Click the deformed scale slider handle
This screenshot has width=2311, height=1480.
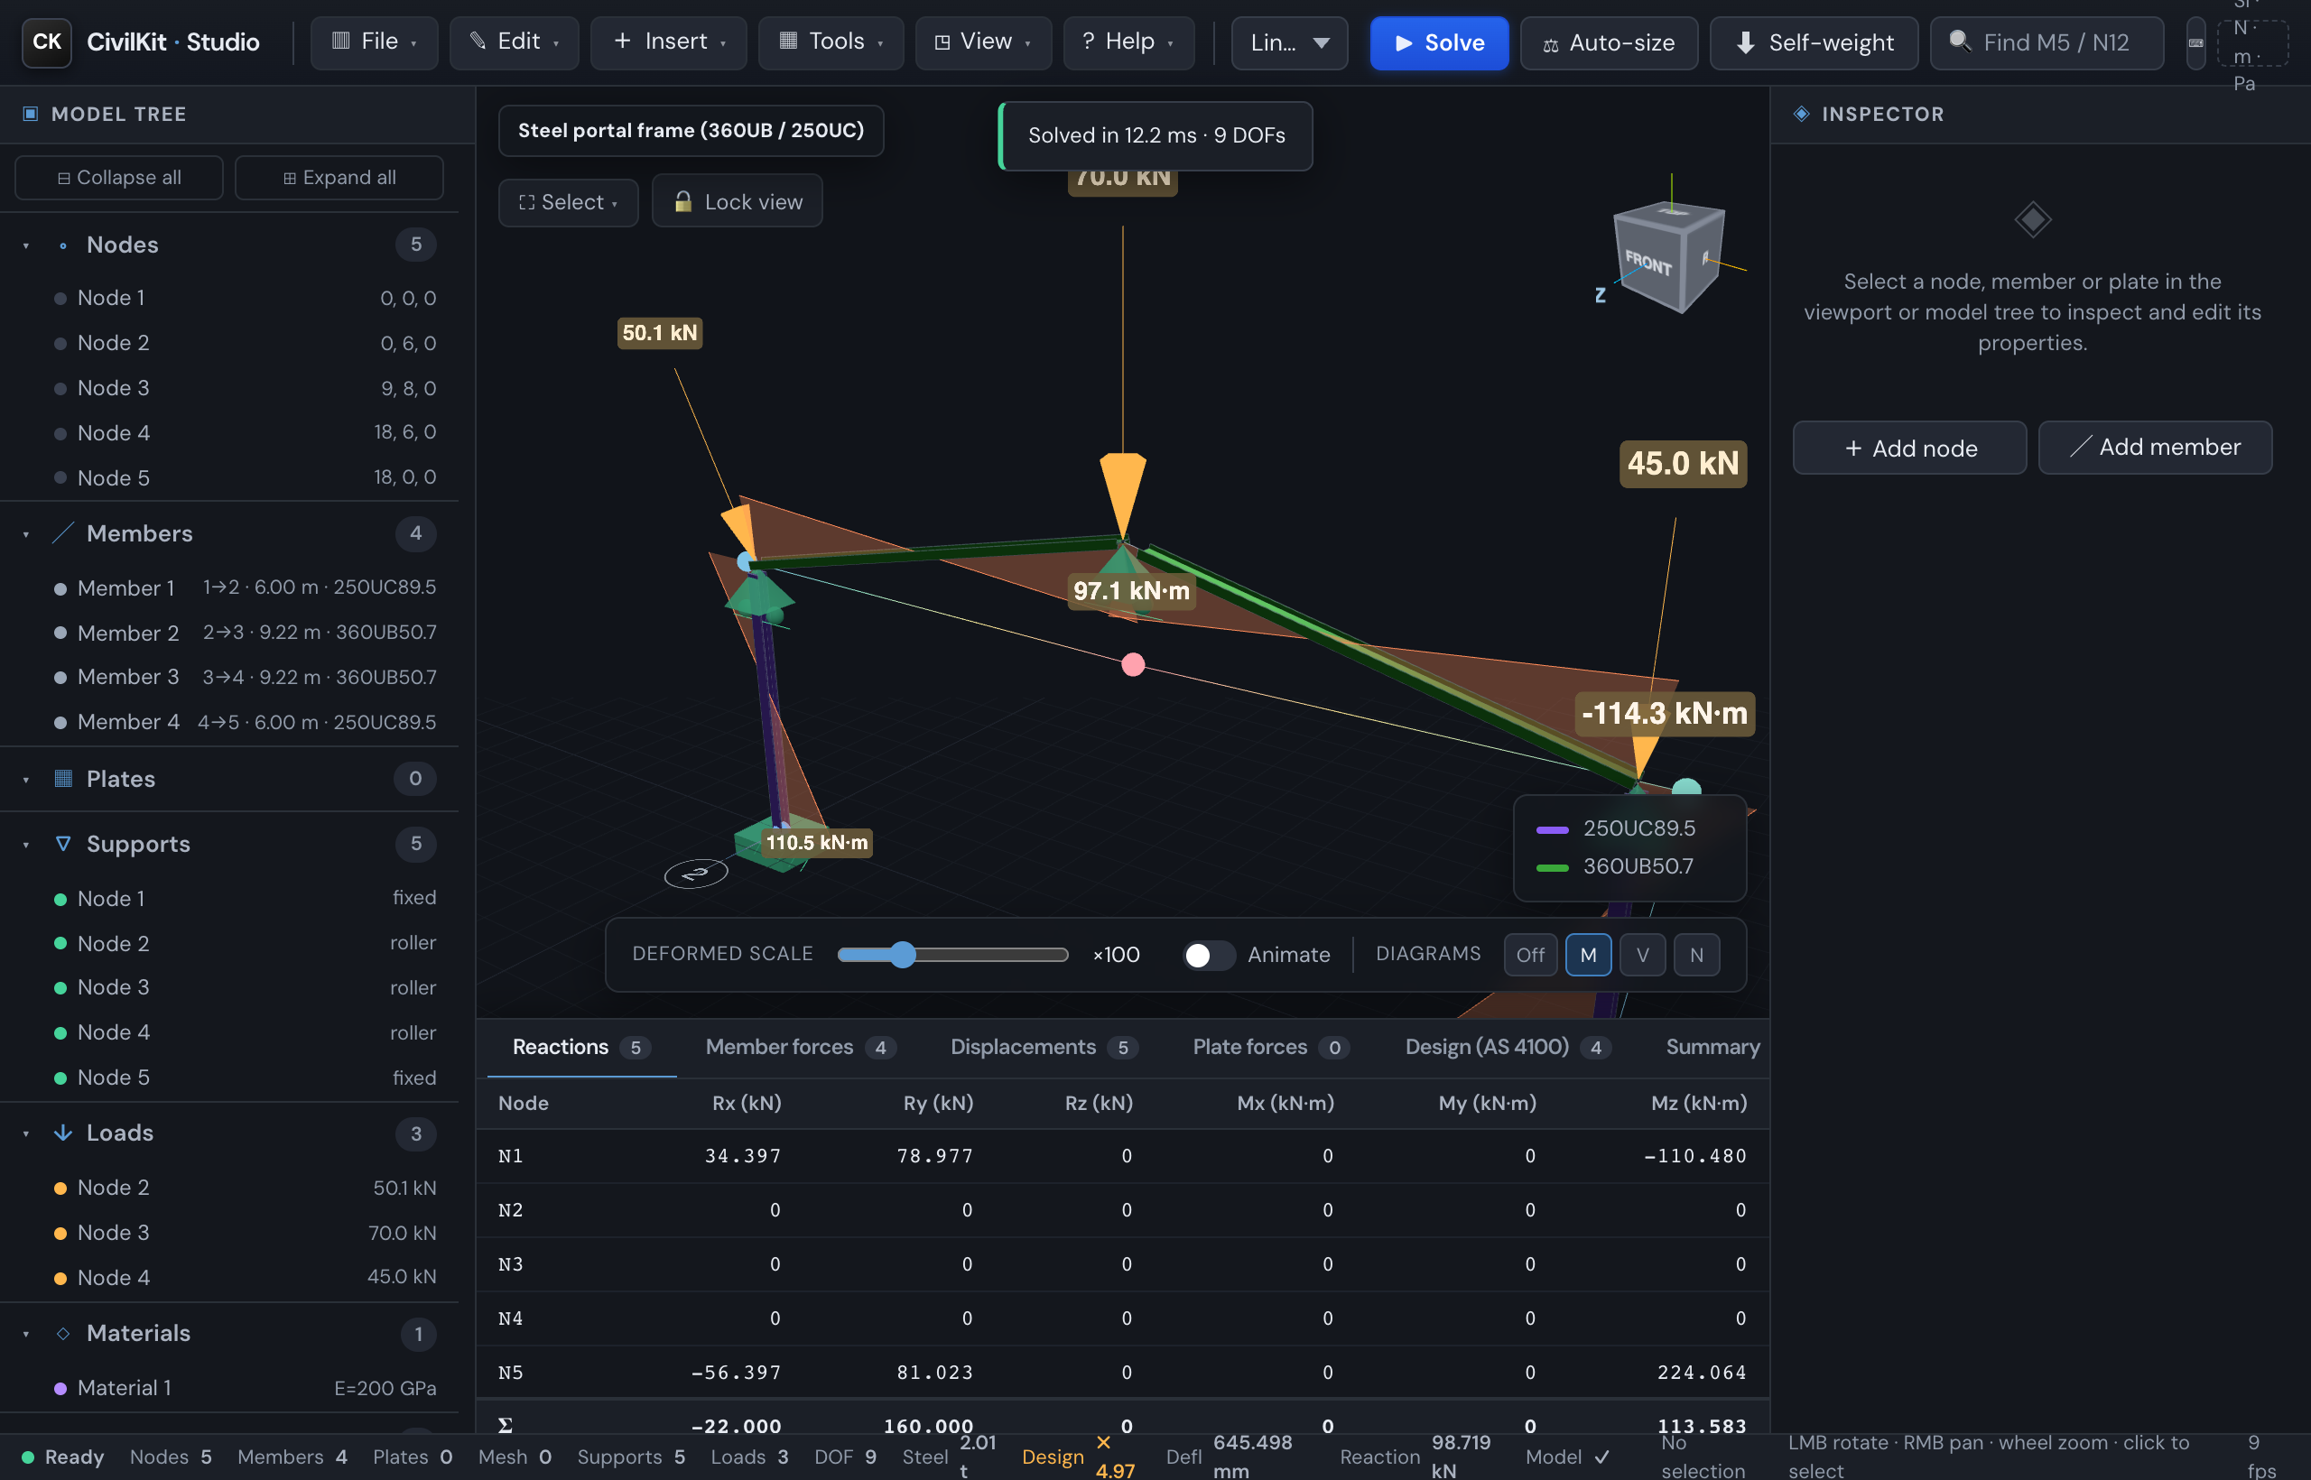click(901, 954)
